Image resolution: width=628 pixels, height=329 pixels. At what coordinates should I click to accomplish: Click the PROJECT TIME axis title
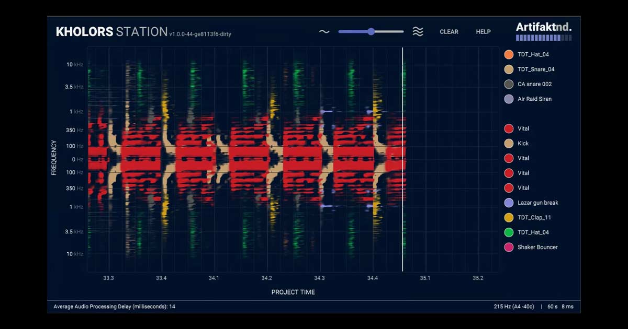click(293, 292)
